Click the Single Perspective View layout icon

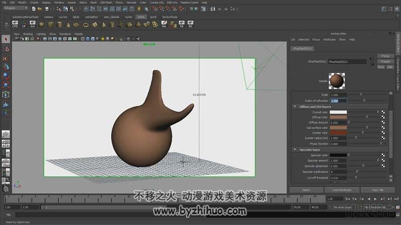6,134
